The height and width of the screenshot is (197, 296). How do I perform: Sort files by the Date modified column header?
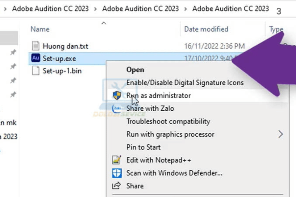point(206,29)
